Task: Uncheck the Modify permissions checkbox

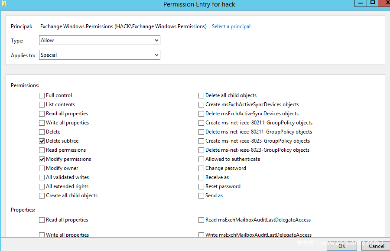Action: coord(42,159)
